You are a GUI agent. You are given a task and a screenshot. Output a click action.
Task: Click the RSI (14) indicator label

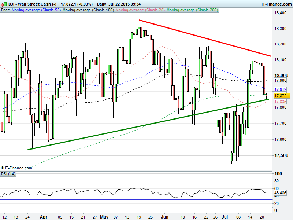point(9,173)
